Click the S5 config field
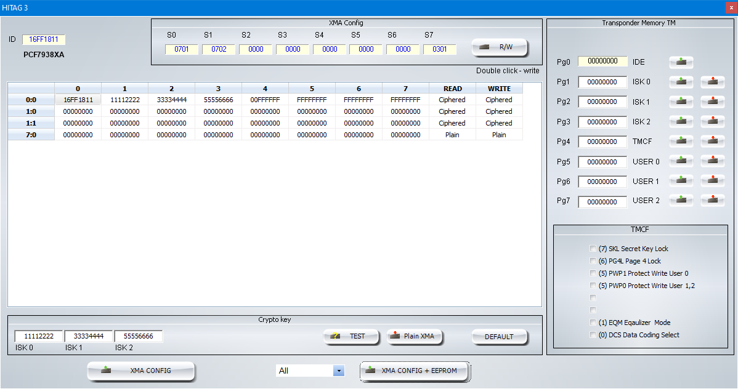 pyautogui.click(x=366, y=49)
